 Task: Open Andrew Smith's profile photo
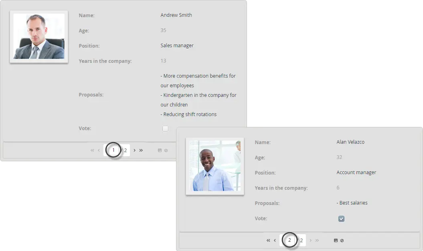[39, 36]
